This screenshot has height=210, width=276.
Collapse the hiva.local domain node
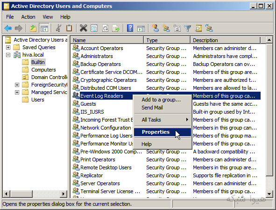point(8,55)
